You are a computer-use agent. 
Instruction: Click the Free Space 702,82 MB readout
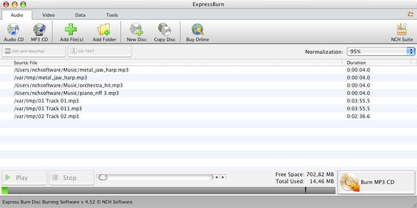pyautogui.click(x=305, y=175)
